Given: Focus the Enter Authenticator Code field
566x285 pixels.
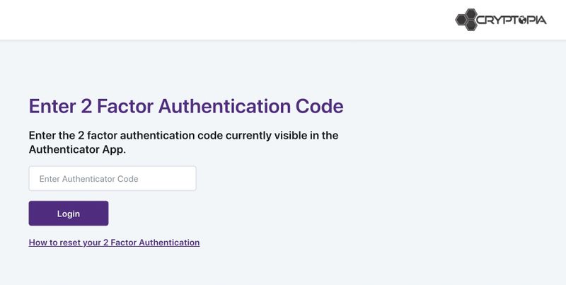Looking at the screenshot, I should click(112, 178).
